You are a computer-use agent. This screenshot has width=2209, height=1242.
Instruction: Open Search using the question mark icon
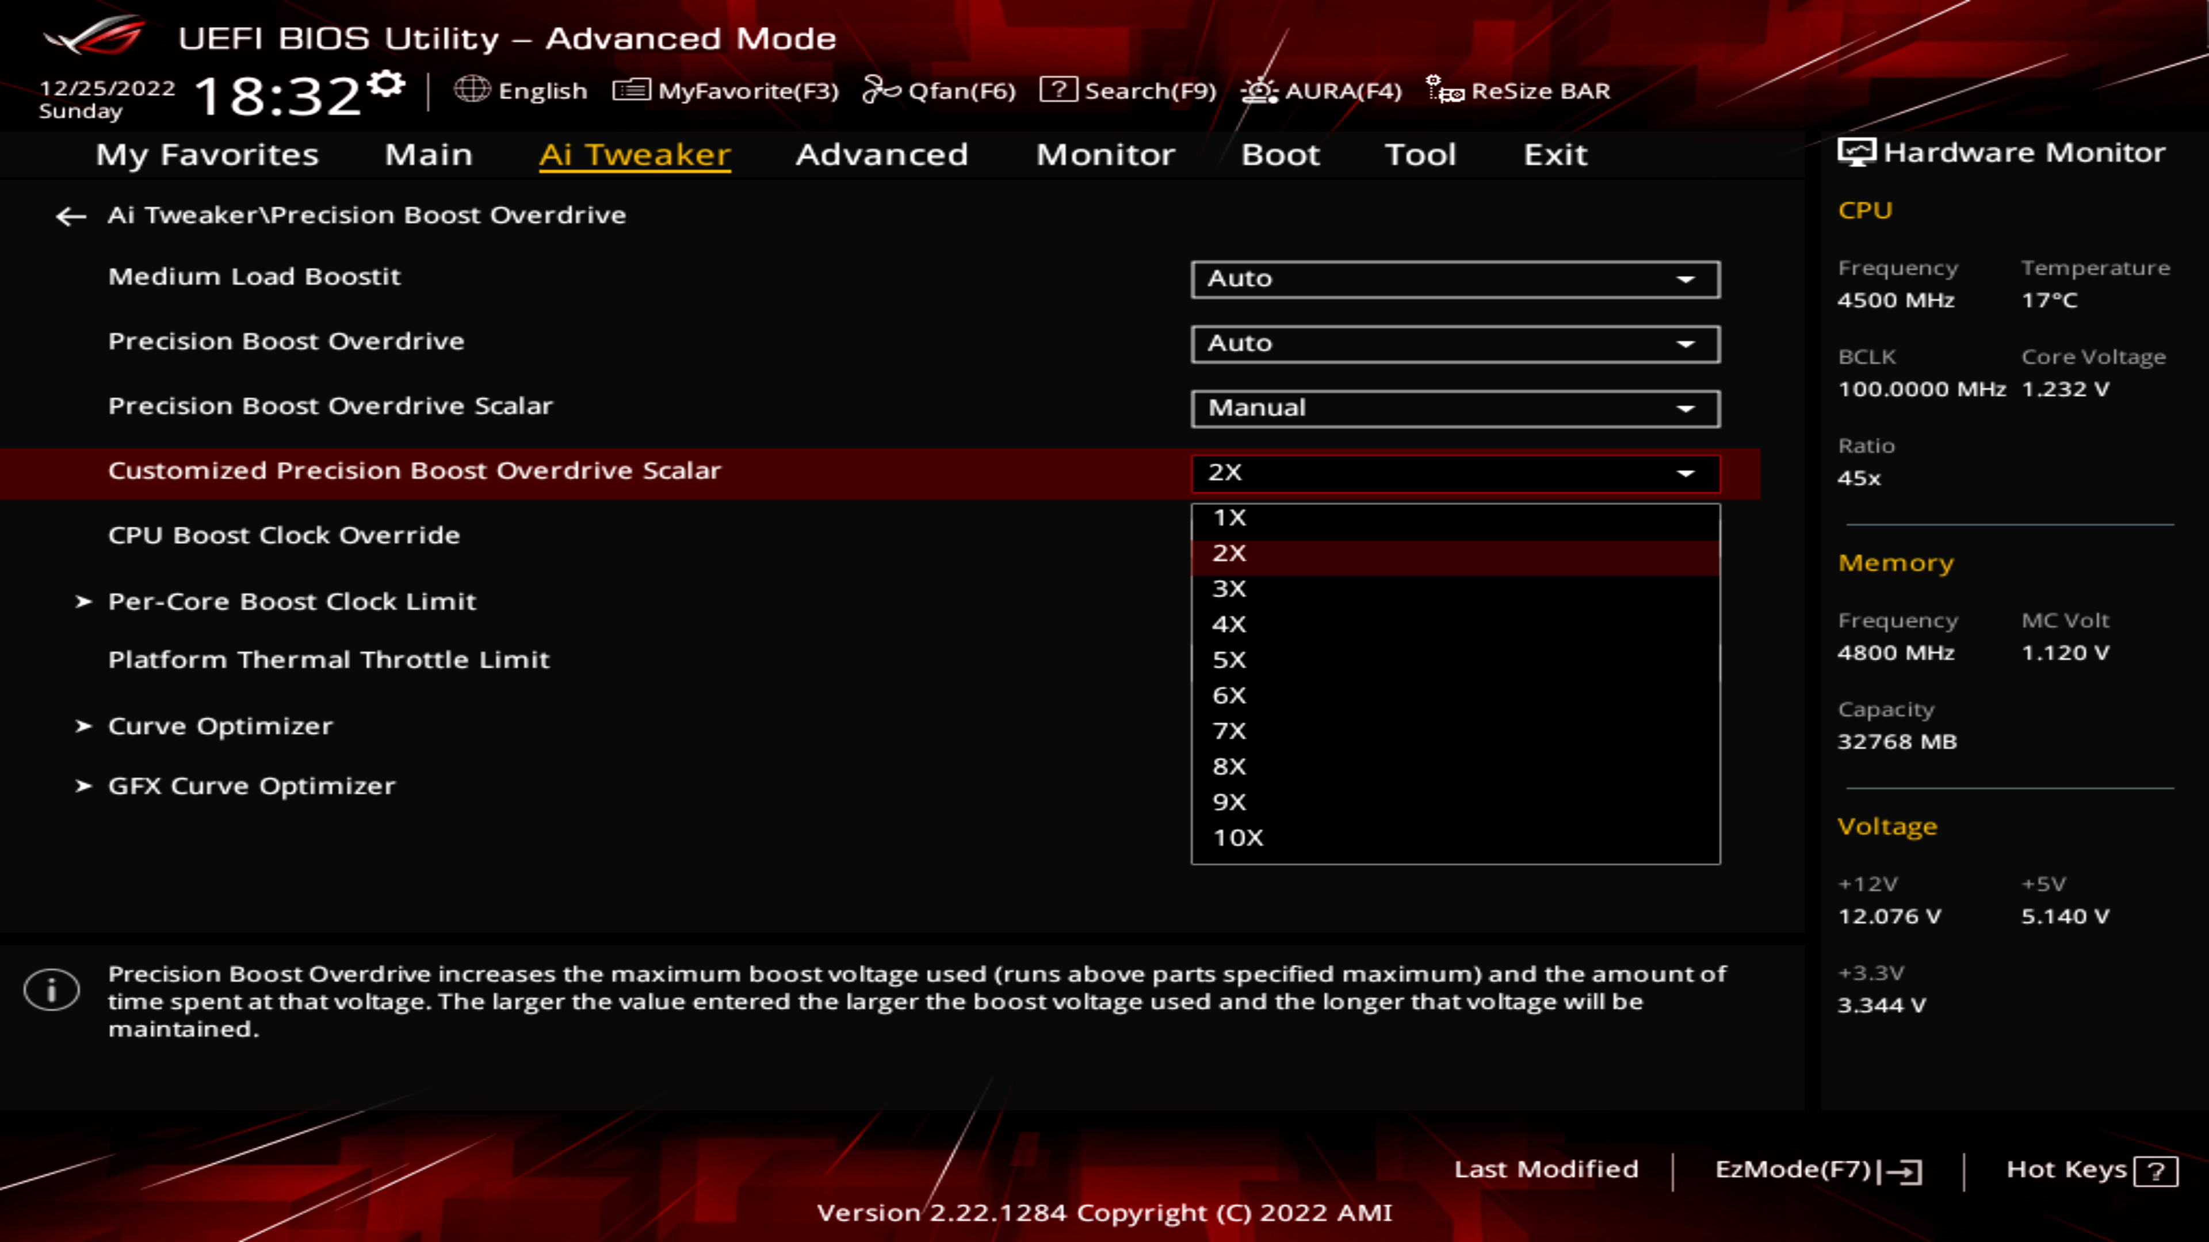[x=1057, y=91]
